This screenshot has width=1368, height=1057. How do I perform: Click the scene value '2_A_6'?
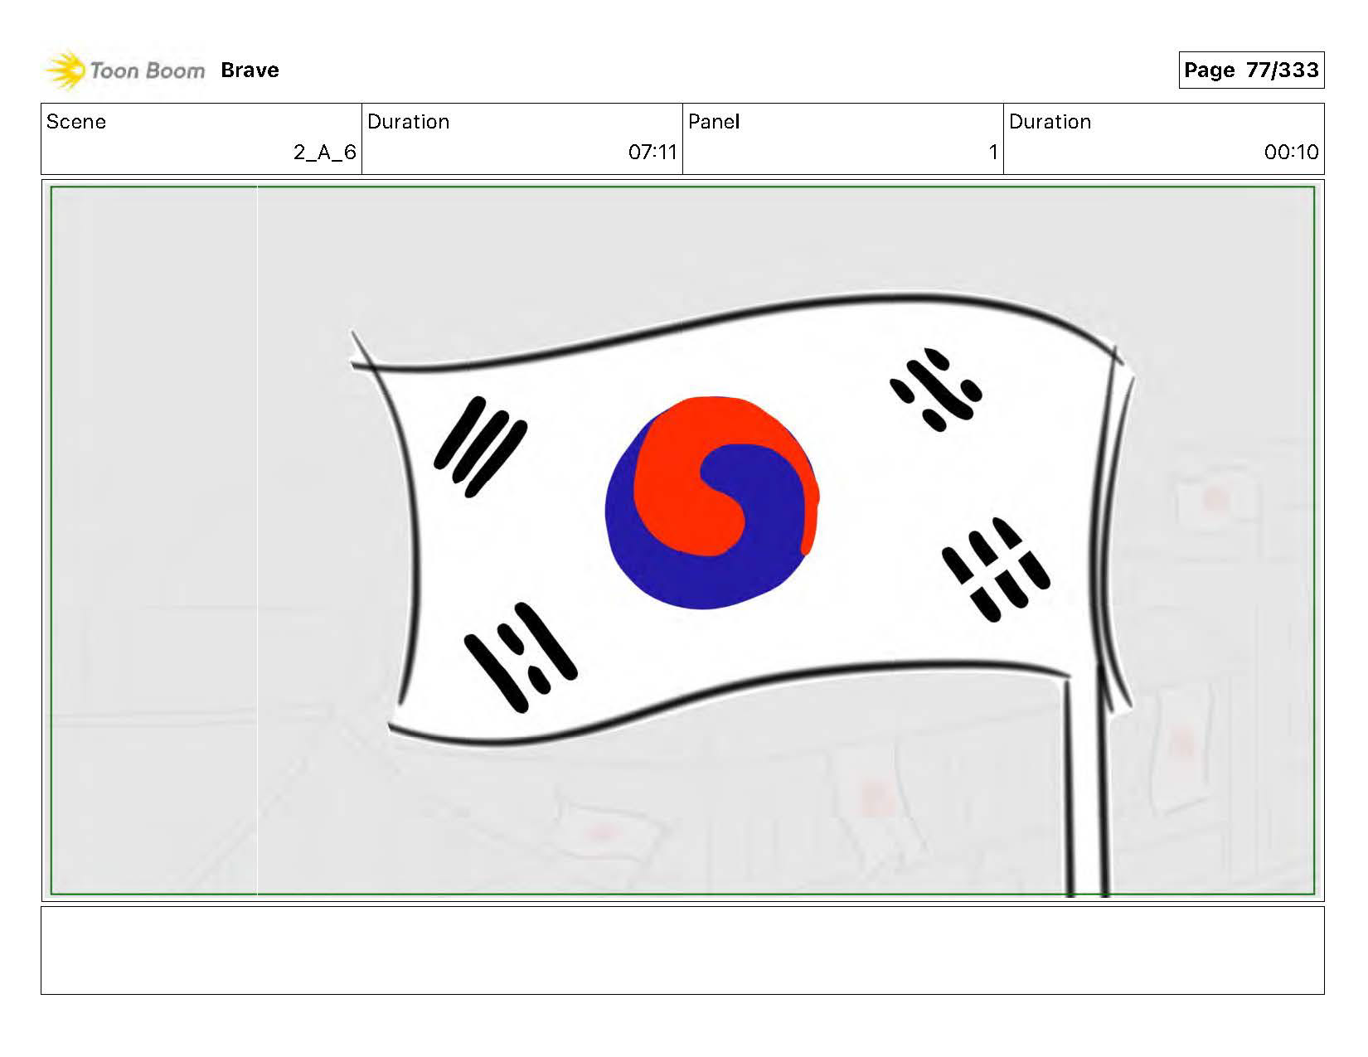325,153
